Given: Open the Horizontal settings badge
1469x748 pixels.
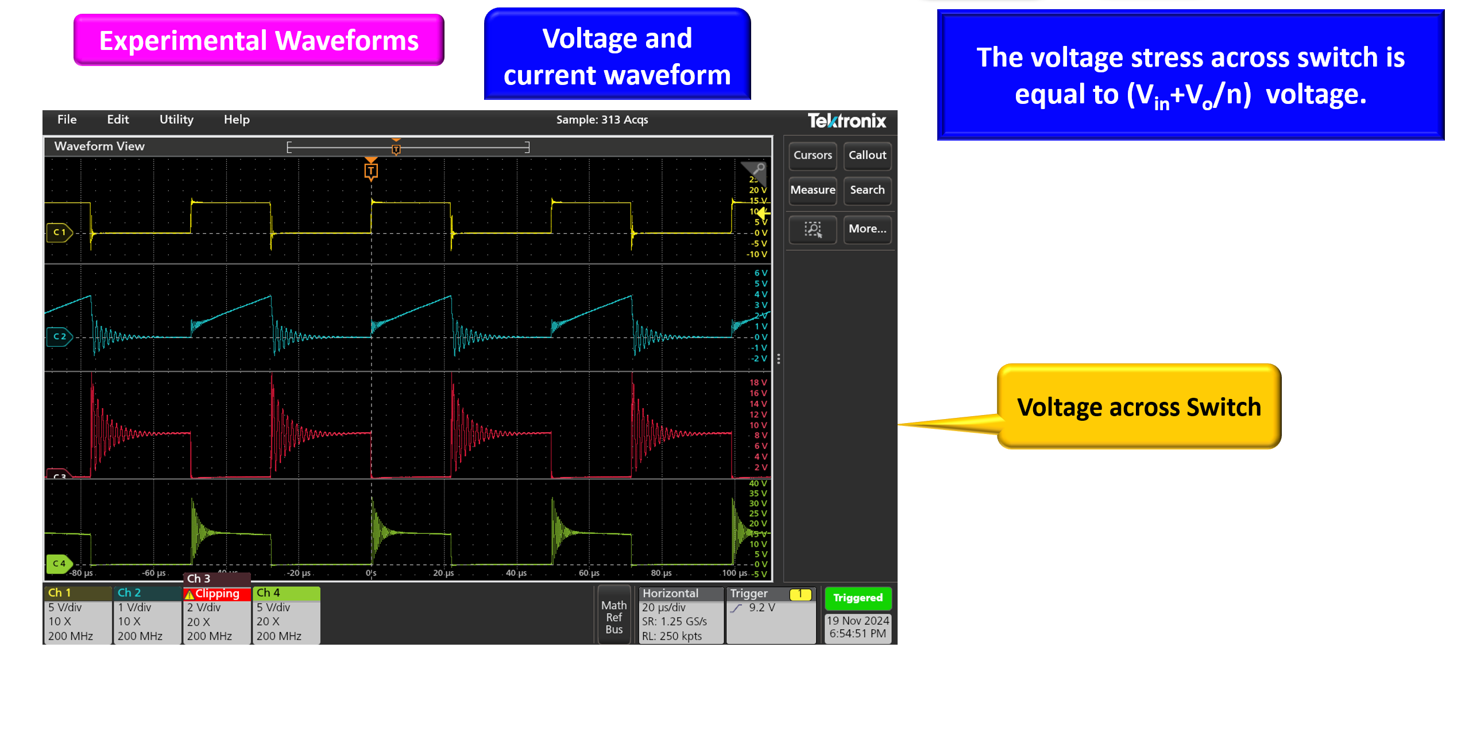Looking at the screenshot, I should pos(681,615).
